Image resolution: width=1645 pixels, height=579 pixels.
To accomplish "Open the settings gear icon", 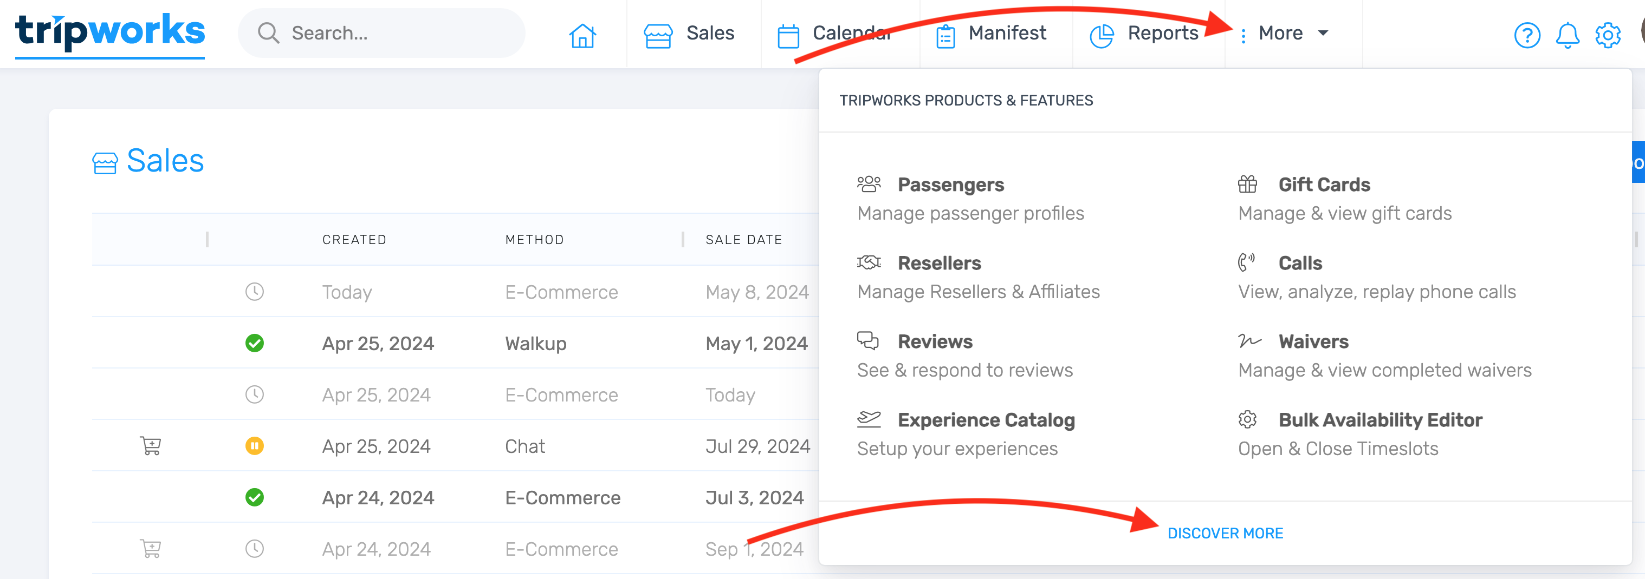I will (1607, 35).
